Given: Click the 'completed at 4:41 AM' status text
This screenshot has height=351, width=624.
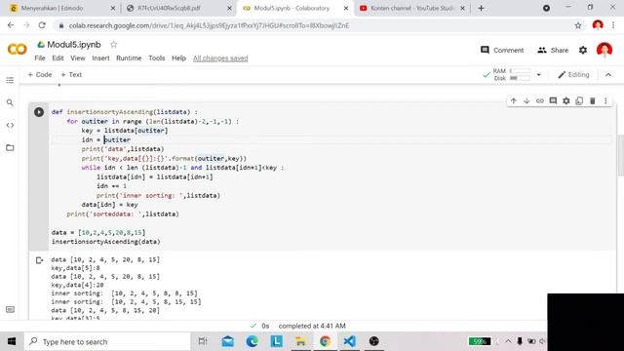Looking at the screenshot, I should (312, 326).
